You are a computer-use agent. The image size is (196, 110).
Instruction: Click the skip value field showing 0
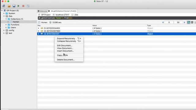point(169,22)
